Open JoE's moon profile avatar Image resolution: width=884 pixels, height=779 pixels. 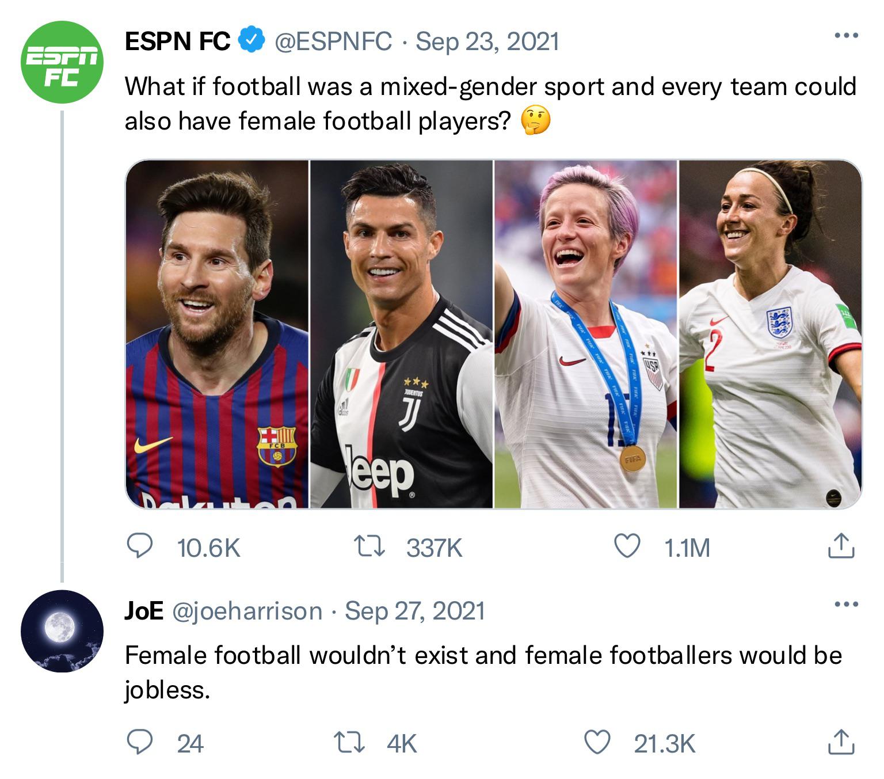(62, 631)
